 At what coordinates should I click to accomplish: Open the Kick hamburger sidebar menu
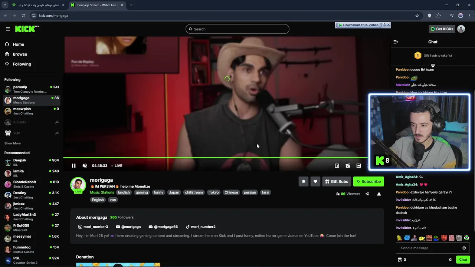click(x=8, y=29)
